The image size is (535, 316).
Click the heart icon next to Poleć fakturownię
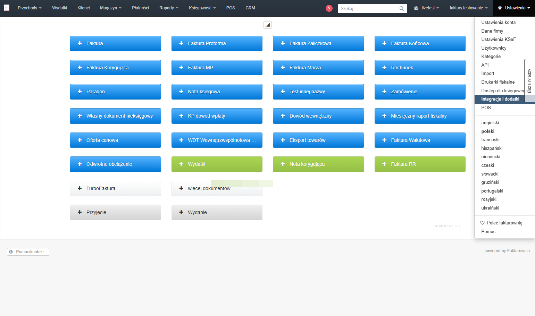[482, 223]
